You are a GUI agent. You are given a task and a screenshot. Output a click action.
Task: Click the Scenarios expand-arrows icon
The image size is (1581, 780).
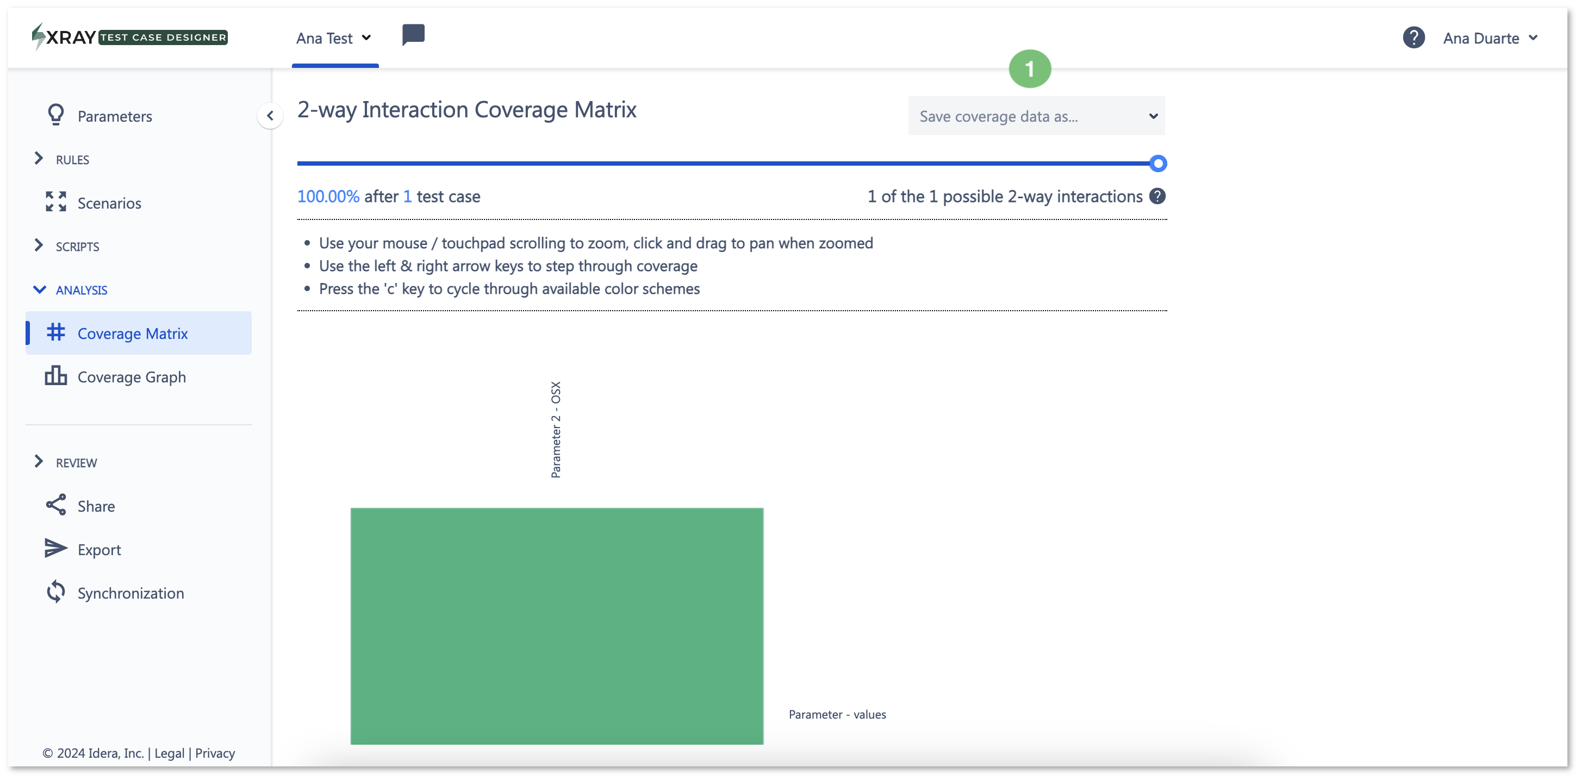(56, 202)
